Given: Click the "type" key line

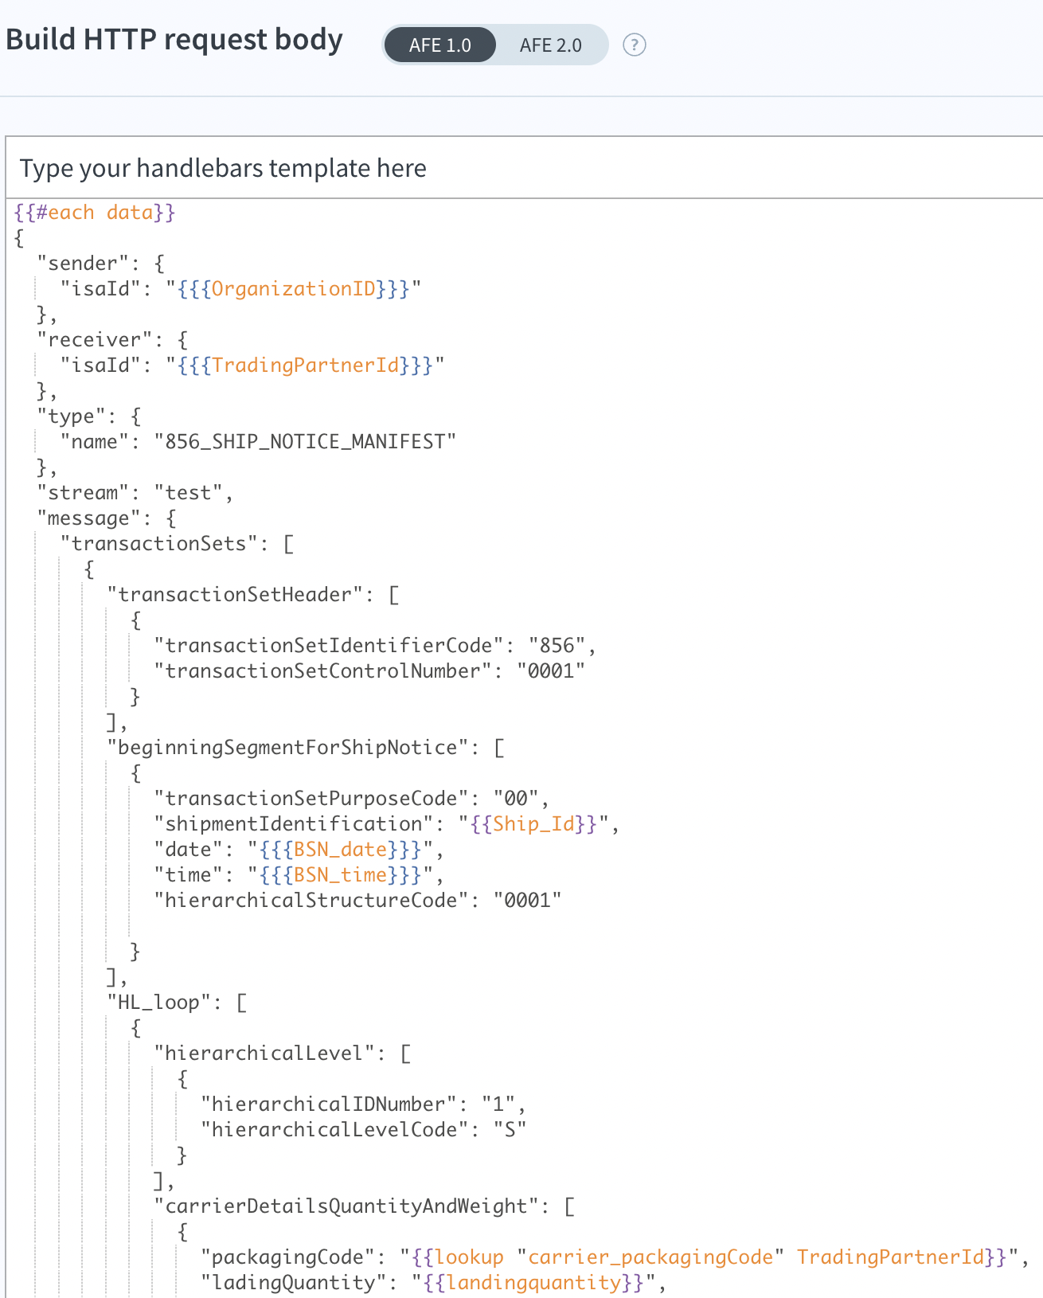Looking at the screenshot, I should pos(89,416).
